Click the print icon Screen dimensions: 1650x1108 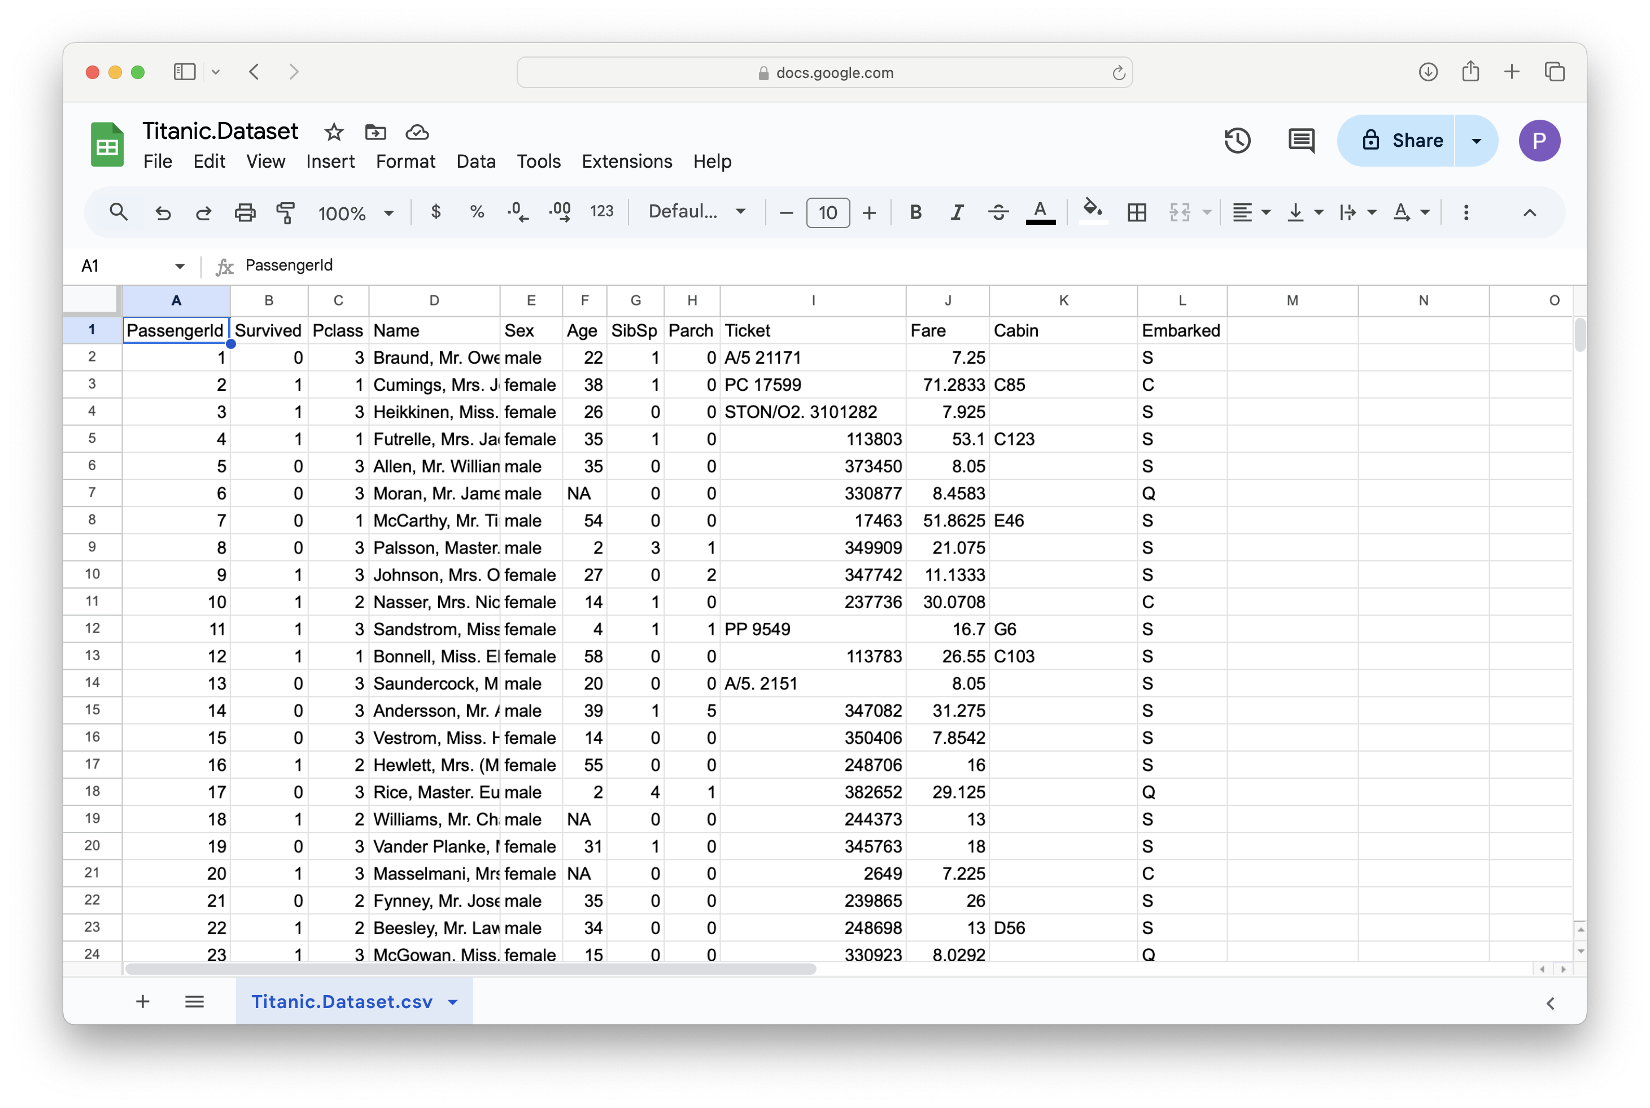pyautogui.click(x=245, y=212)
